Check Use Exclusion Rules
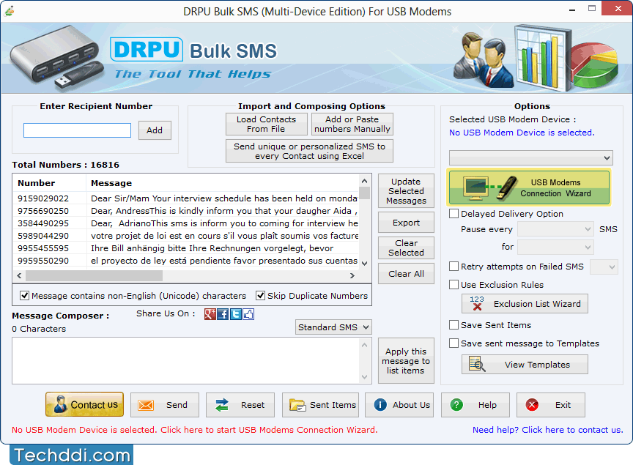The image size is (633, 465). point(454,285)
